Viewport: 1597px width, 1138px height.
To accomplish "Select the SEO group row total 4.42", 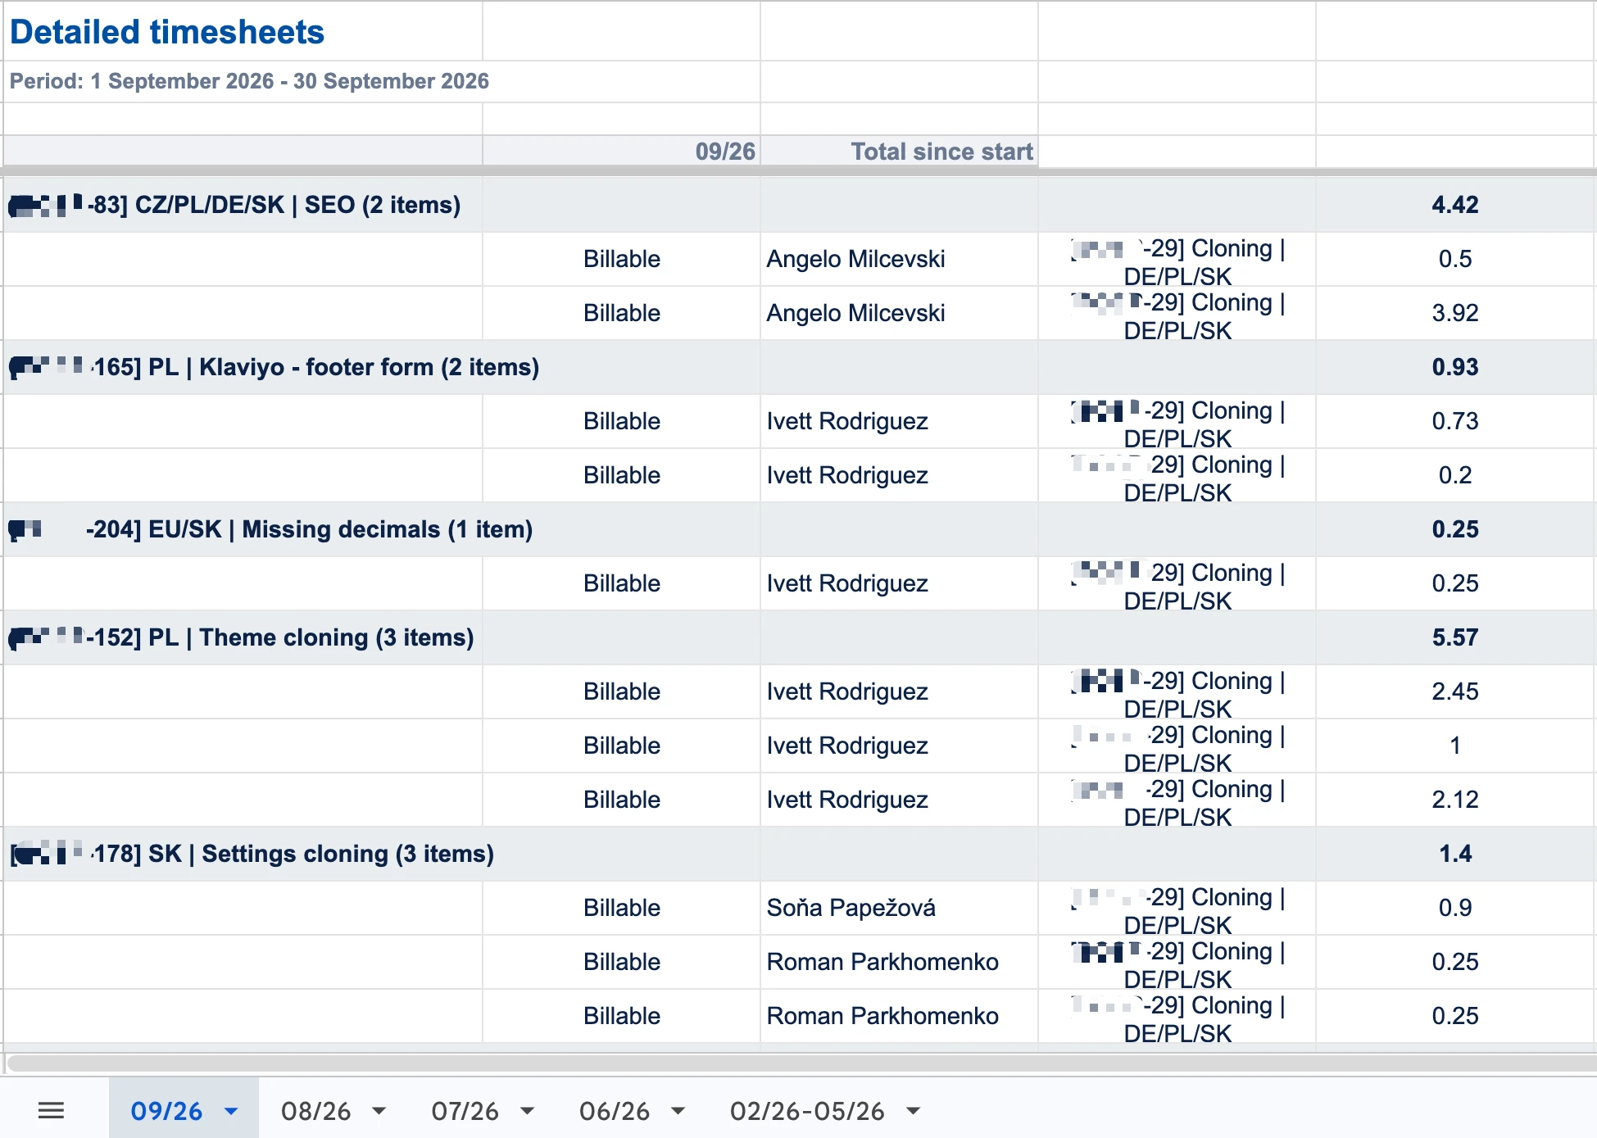I will [1454, 205].
